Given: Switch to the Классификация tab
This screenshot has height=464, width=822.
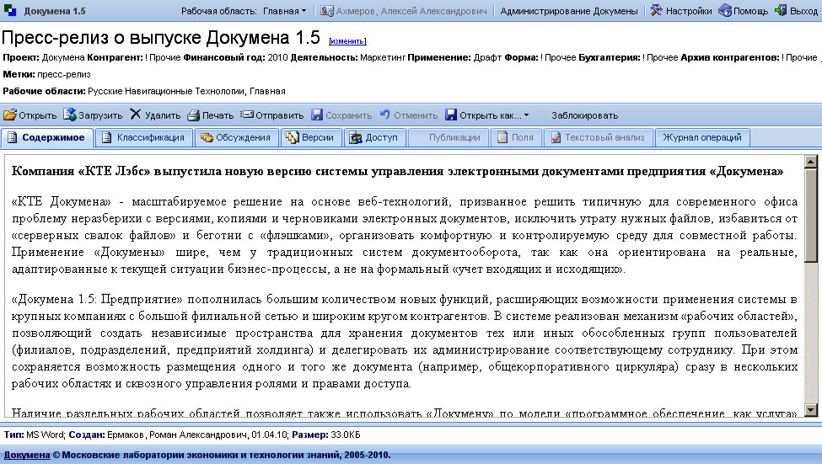Looking at the screenshot, I should [x=143, y=138].
